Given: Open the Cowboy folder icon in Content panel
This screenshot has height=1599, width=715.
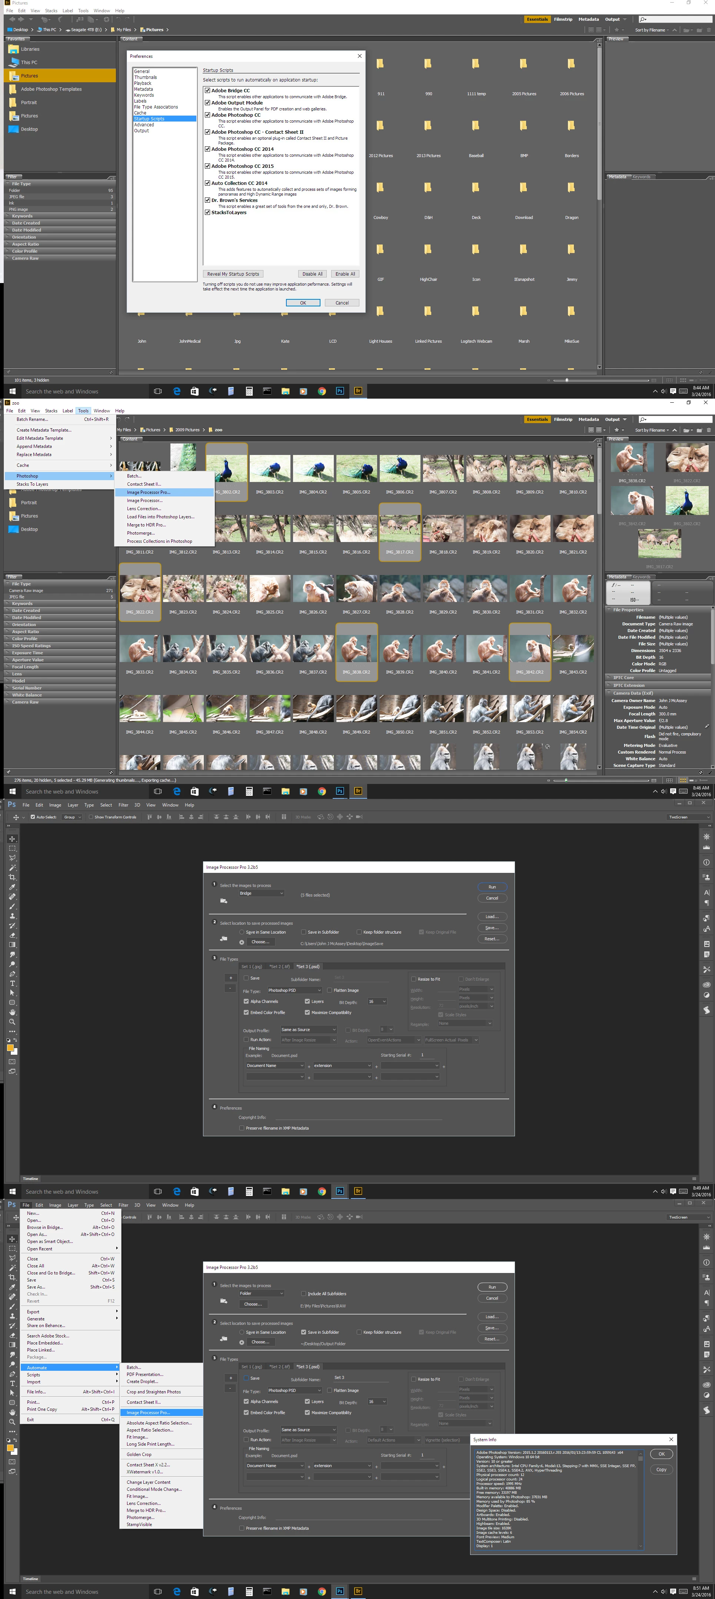Looking at the screenshot, I should pos(380,187).
